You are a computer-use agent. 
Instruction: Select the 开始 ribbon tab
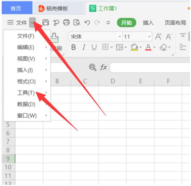click(126, 23)
